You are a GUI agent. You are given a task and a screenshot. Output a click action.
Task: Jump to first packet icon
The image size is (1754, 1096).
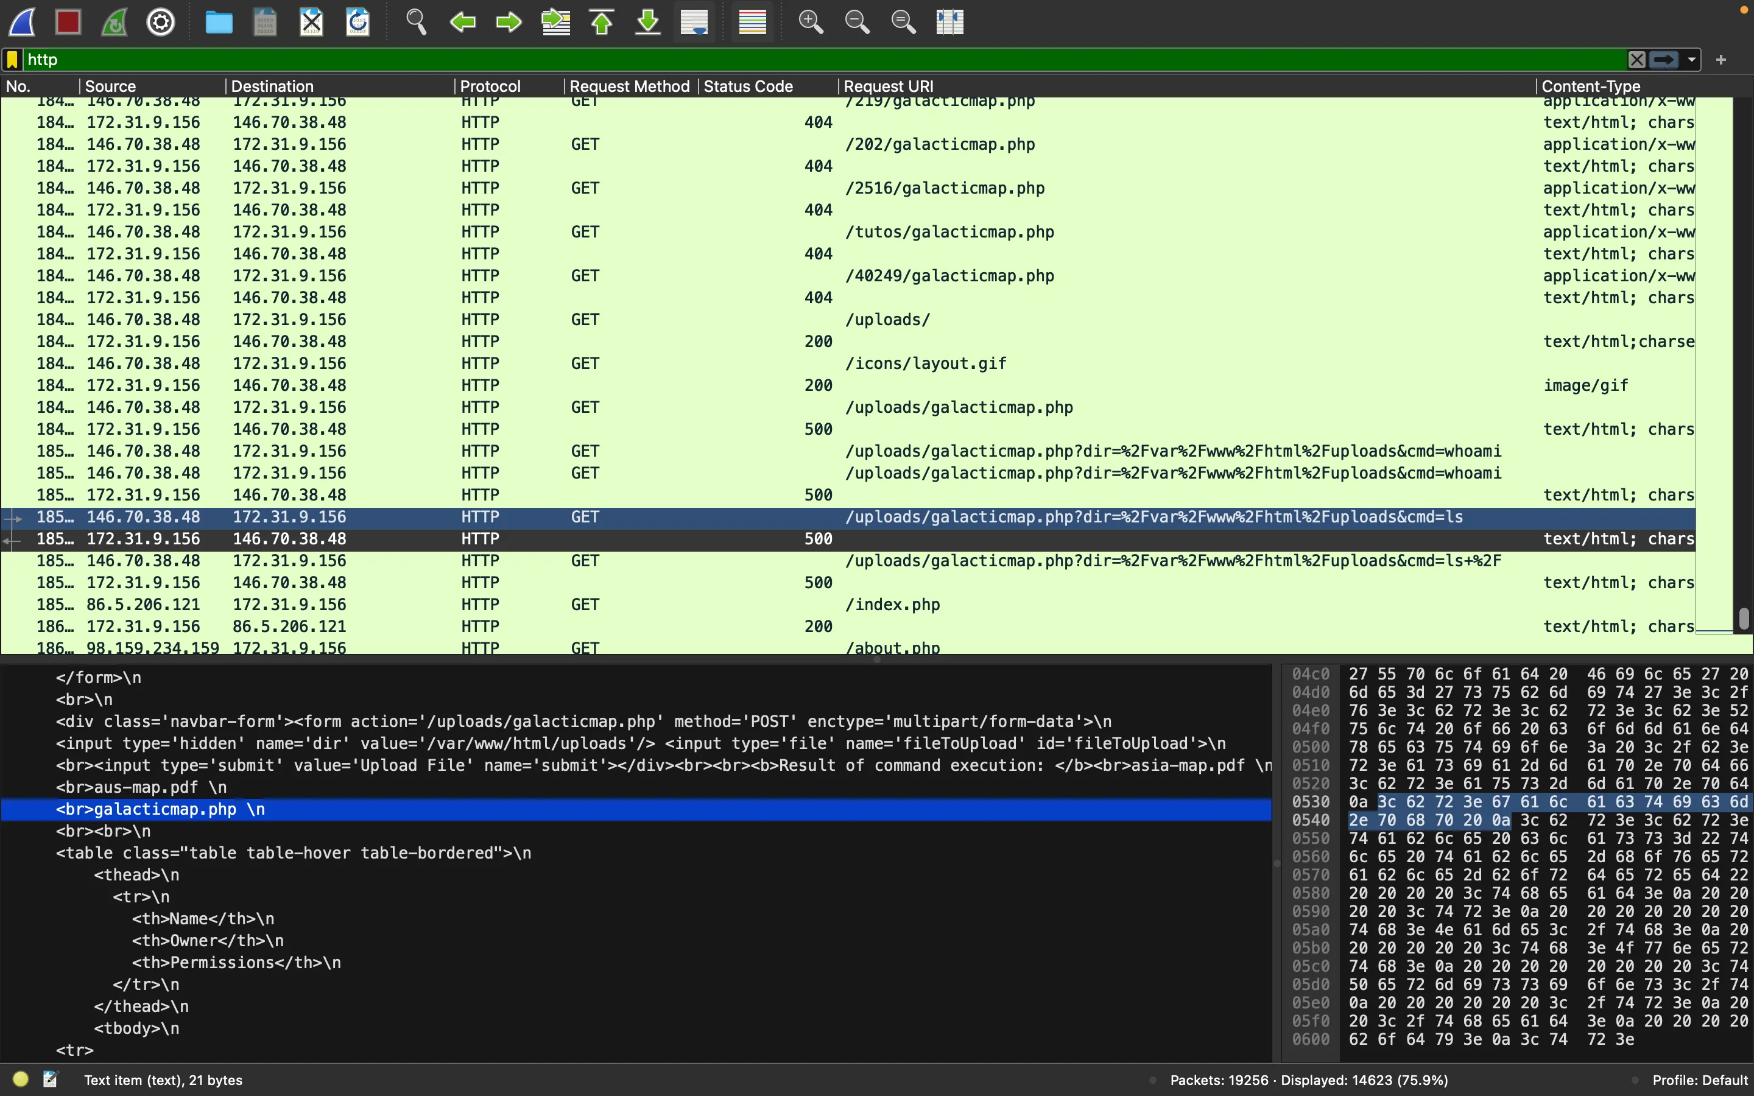click(602, 22)
